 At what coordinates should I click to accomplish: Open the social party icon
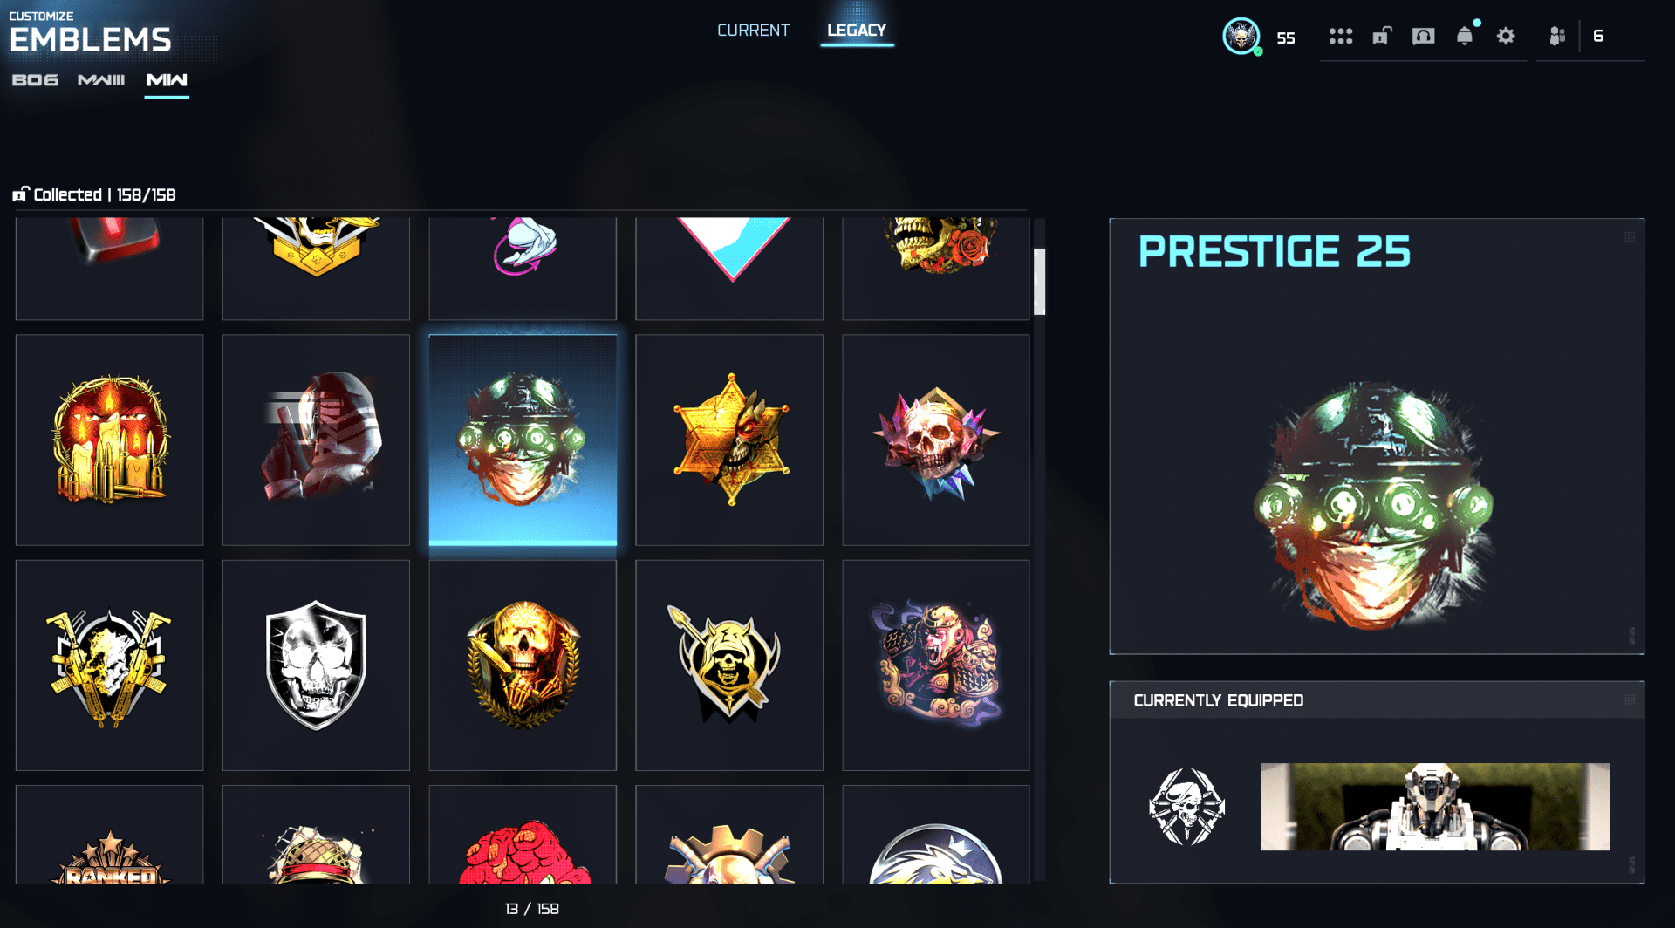tap(1557, 36)
